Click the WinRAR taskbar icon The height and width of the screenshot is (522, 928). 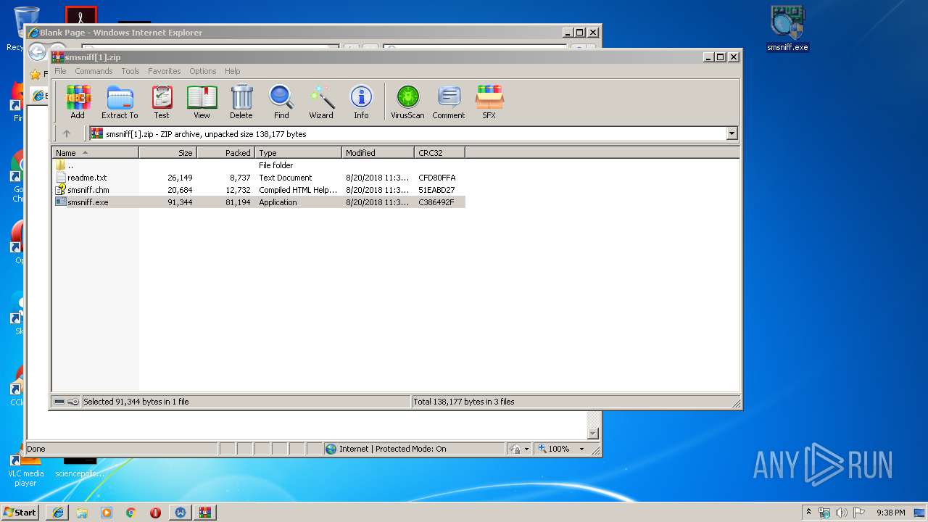[x=204, y=513]
